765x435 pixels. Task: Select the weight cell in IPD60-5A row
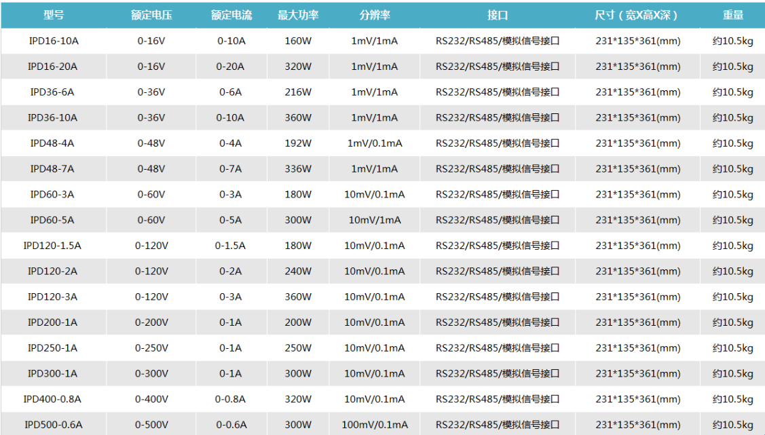732,220
